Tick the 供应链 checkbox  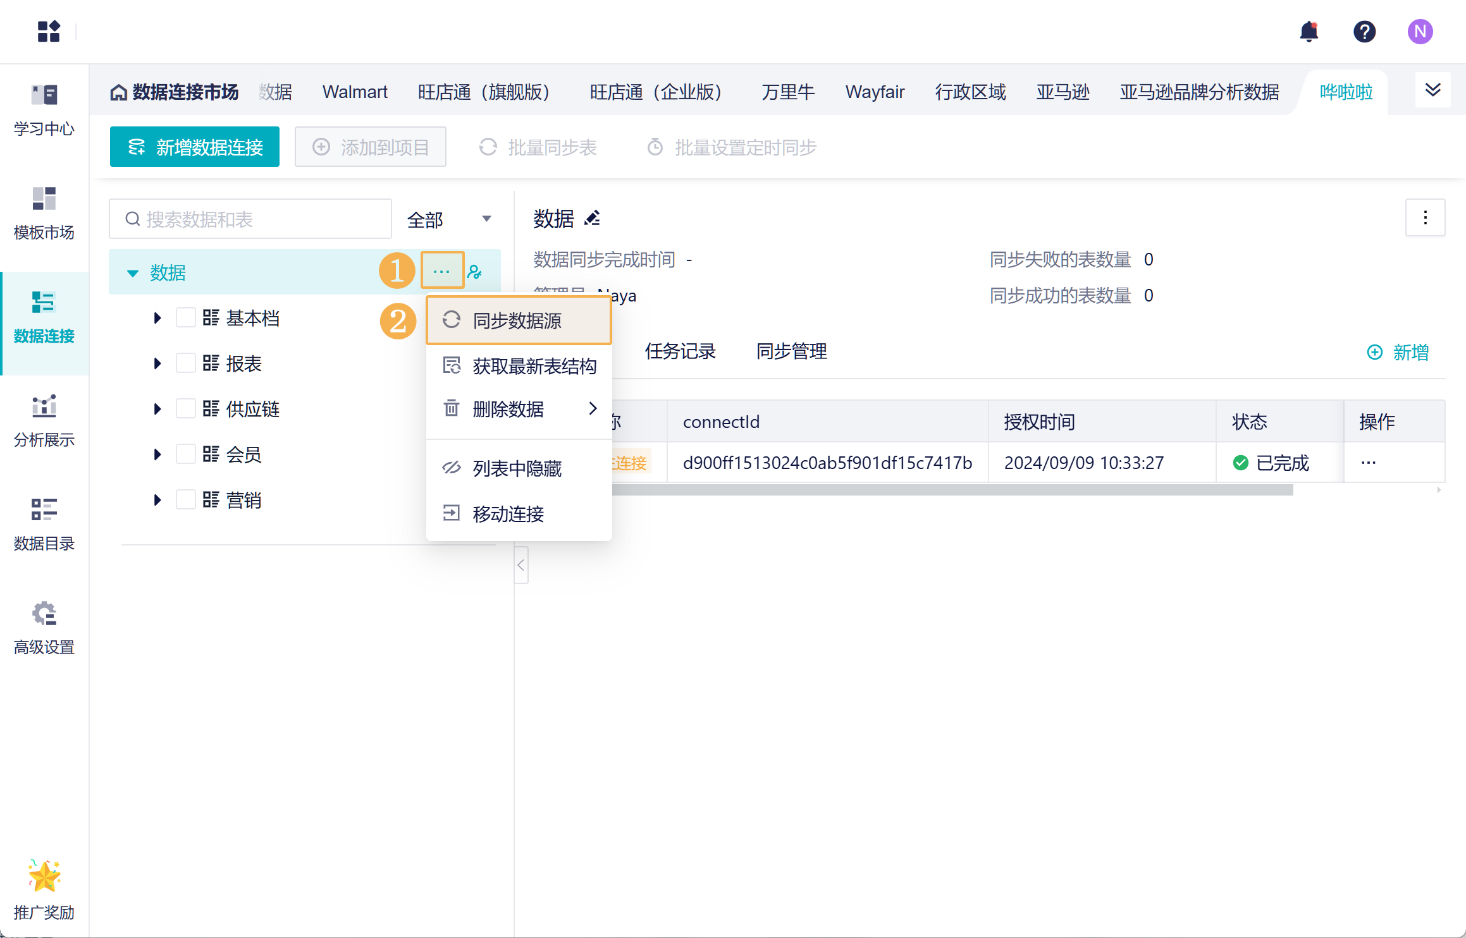[x=185, y=408]
